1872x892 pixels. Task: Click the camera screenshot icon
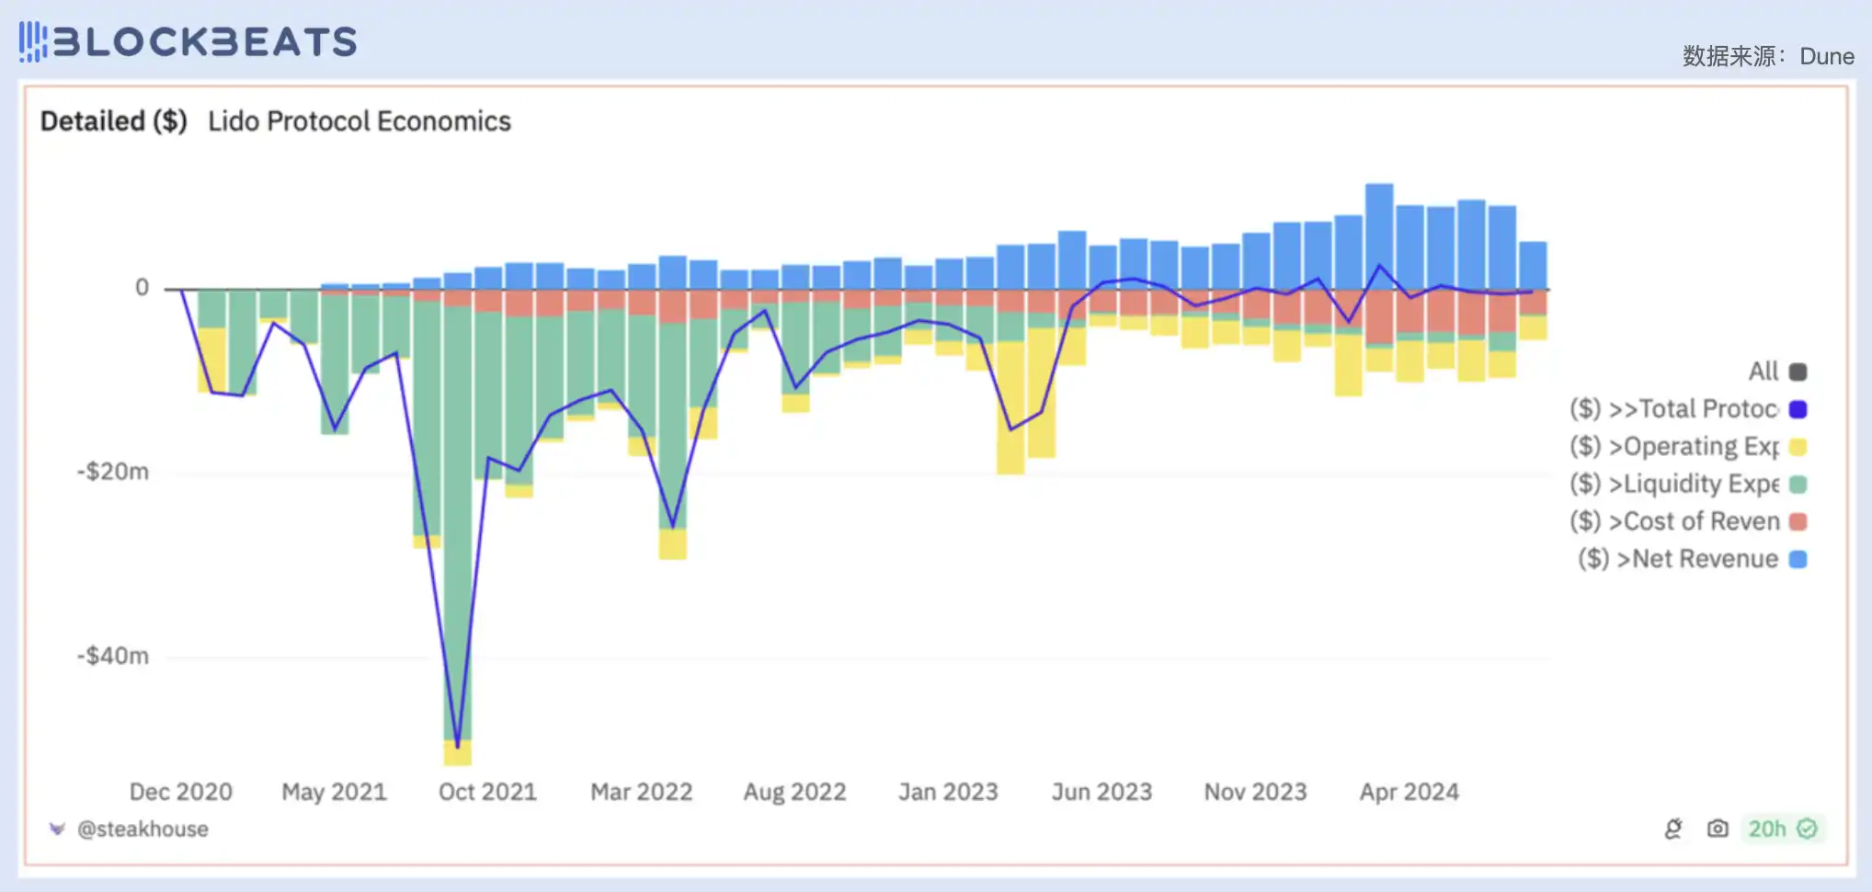pyautogui.click(x=1717, y=829)
